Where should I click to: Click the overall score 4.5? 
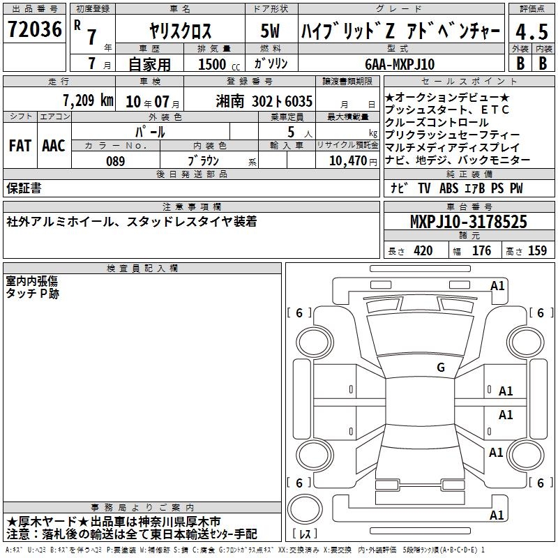(x=531, y=31)
